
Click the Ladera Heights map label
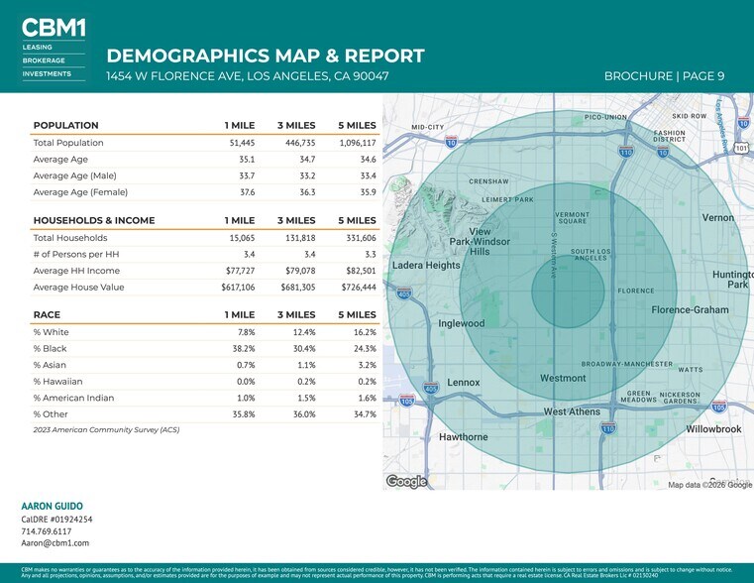(426, 265)
